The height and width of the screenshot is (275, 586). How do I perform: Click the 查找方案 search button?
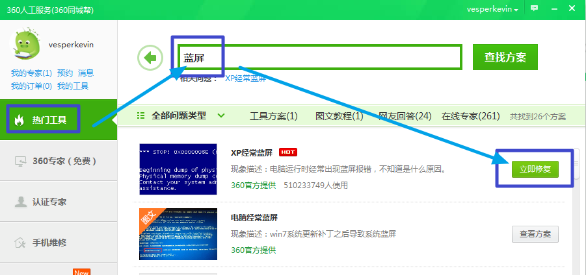tap(505, 57)
